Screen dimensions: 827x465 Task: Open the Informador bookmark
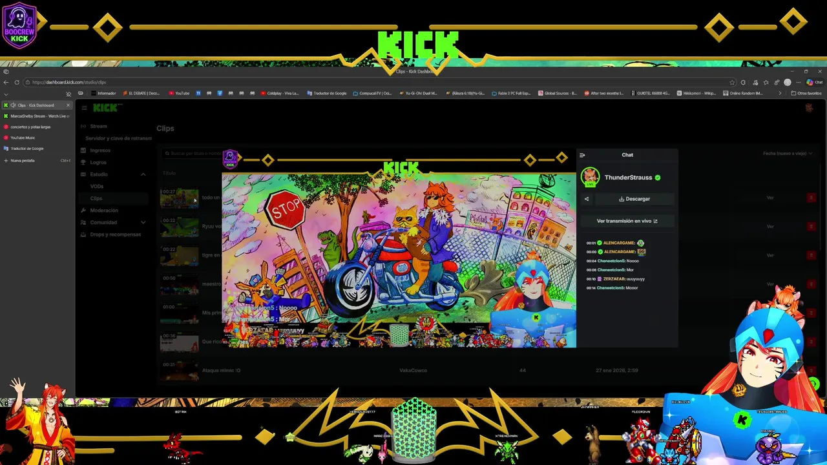point(103,93)
